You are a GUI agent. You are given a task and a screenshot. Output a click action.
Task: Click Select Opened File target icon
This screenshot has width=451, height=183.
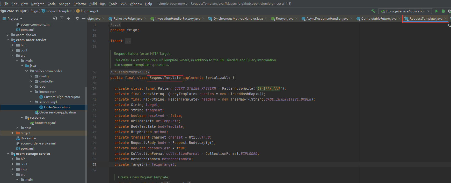point(55,18)
